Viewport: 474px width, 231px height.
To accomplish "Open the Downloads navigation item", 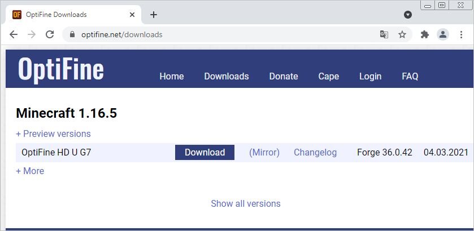I will [227, 76].
